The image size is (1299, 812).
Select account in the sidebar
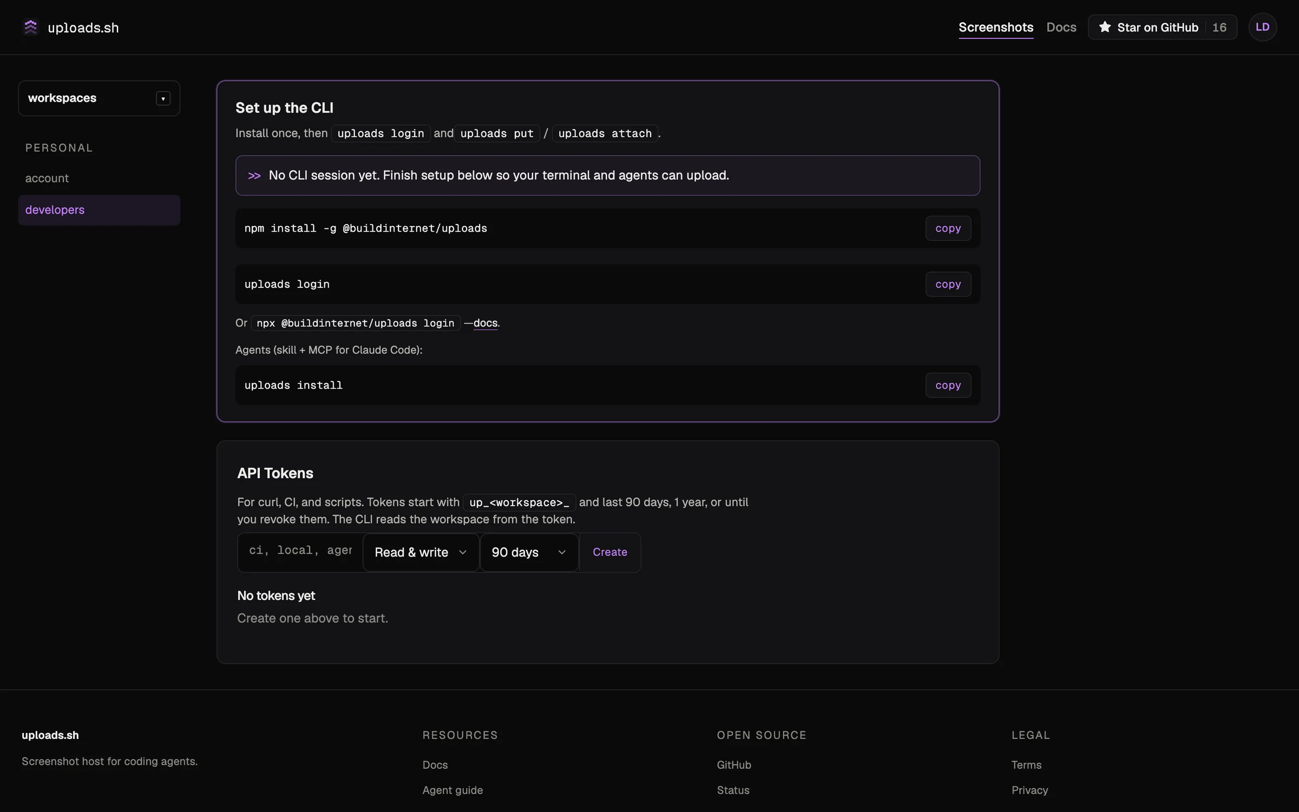(99, 178)
